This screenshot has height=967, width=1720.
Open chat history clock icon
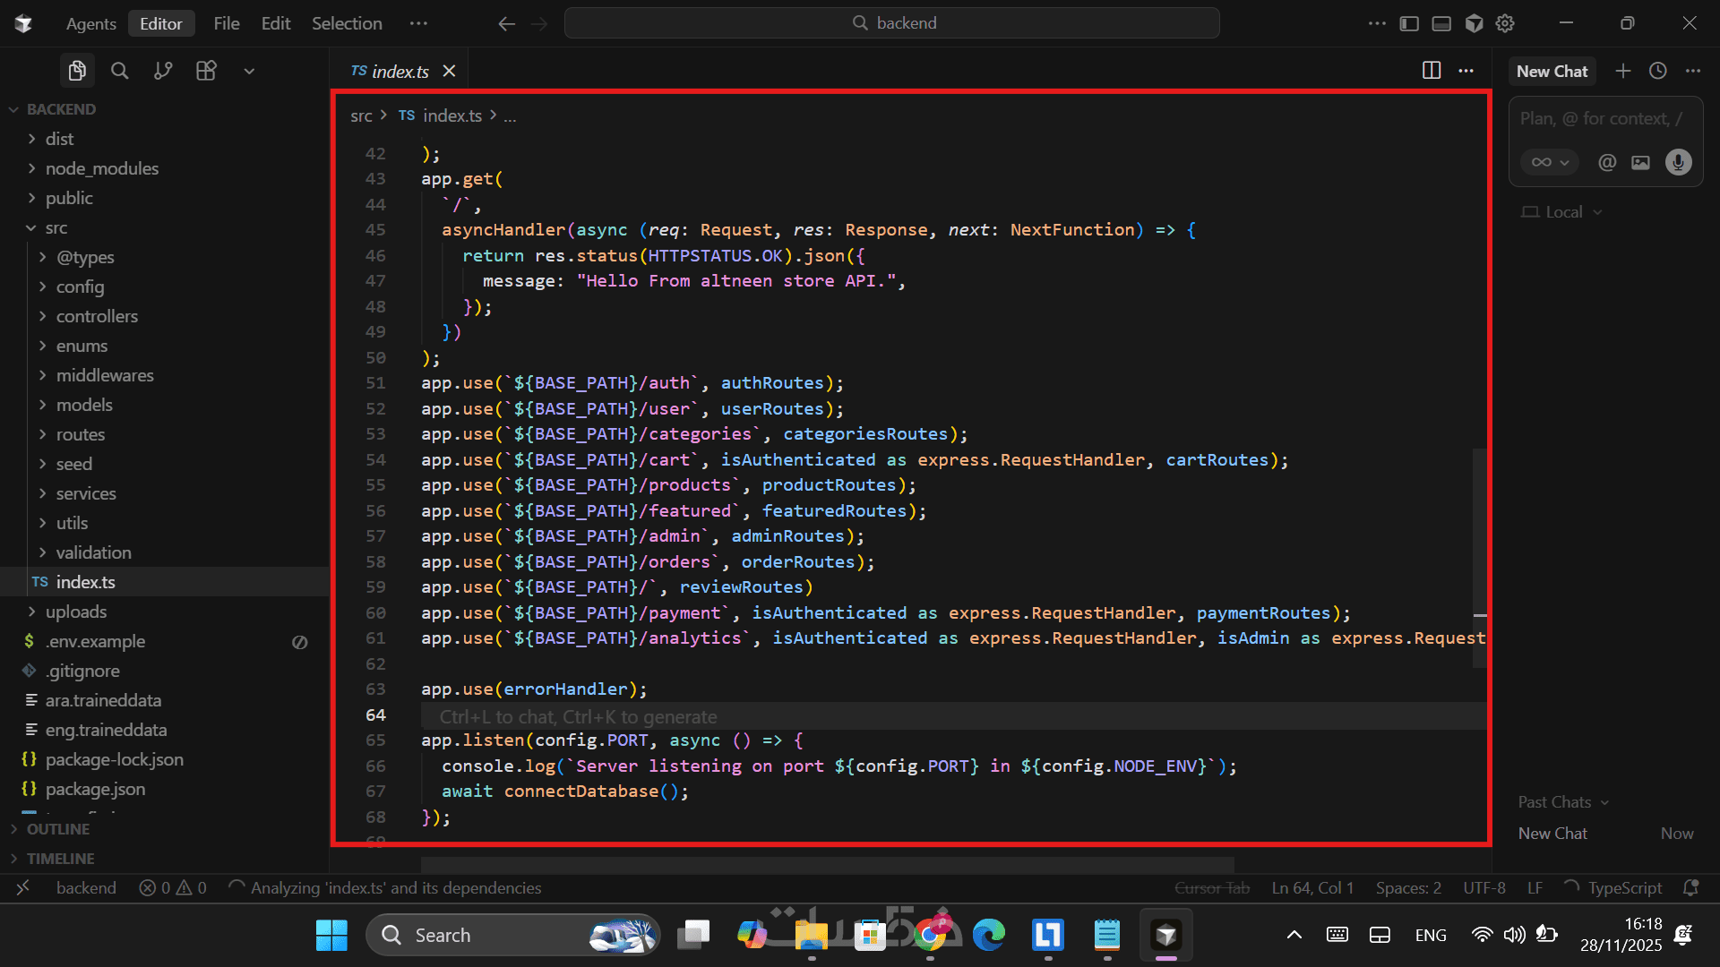coord(1658,71)
